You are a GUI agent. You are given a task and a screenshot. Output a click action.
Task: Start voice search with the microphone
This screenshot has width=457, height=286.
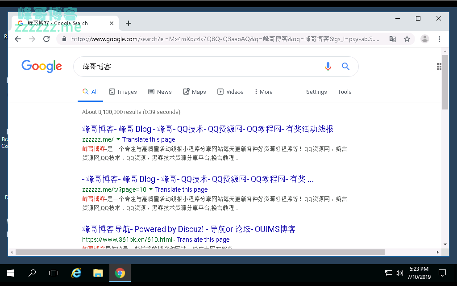[328, 67]
